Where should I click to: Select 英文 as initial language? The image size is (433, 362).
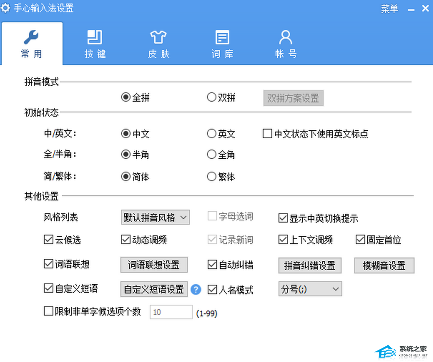pos(212,134)
